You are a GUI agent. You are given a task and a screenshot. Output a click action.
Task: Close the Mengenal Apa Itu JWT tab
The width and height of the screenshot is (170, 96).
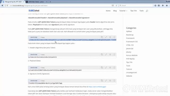point(23,2)
